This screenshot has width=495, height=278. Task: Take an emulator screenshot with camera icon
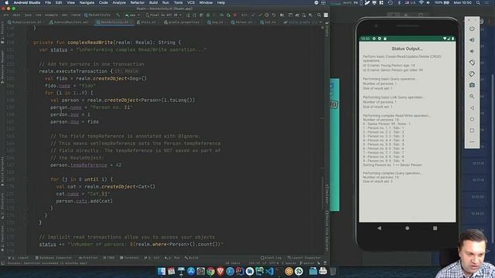pyautogui.click(x=472, y=85)
